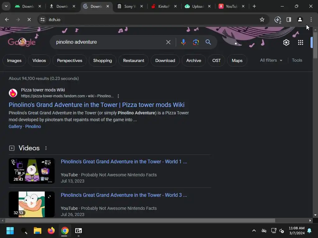Open World 1 video title link
The height and width of the screenshot is (238, 318).
(x=124, y=161)
